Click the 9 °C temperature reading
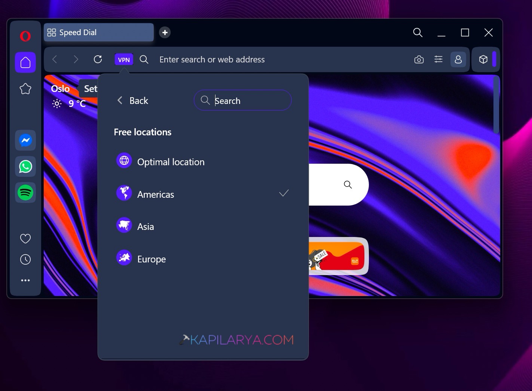The height and width of the screenshot is (391, 532). click(77, 104)
